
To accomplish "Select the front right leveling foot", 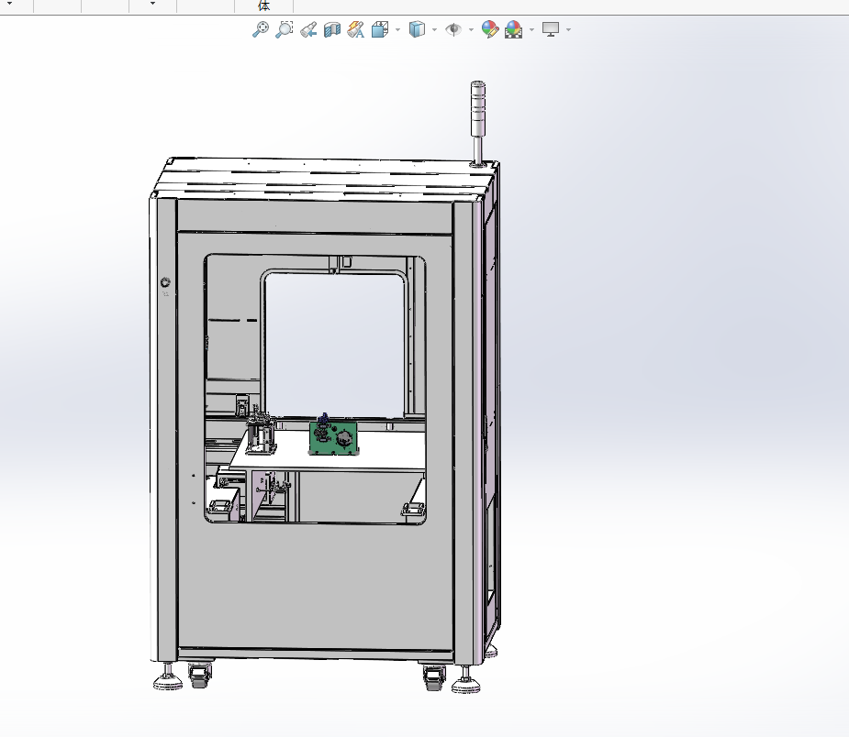I will point(465,679).
